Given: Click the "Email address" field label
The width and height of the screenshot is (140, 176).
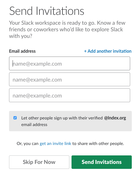Looking at the screenshot, I should pos(22,51).
